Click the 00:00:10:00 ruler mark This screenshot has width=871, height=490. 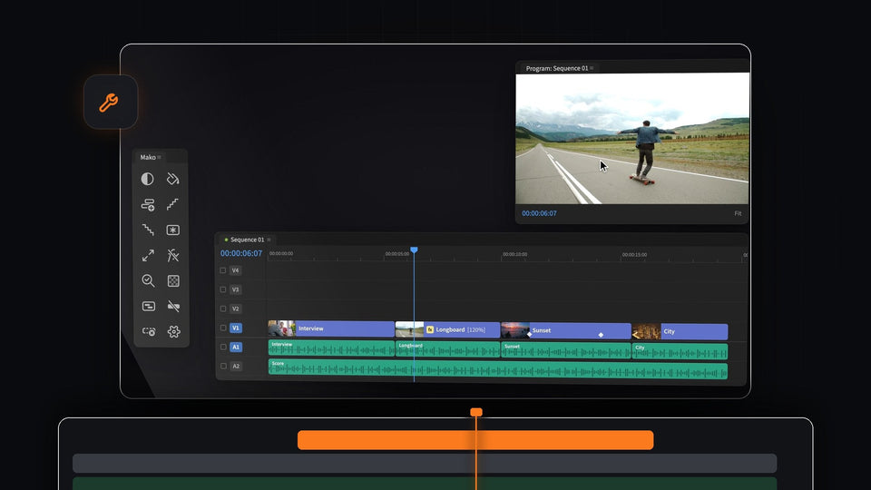click(515, 254)
